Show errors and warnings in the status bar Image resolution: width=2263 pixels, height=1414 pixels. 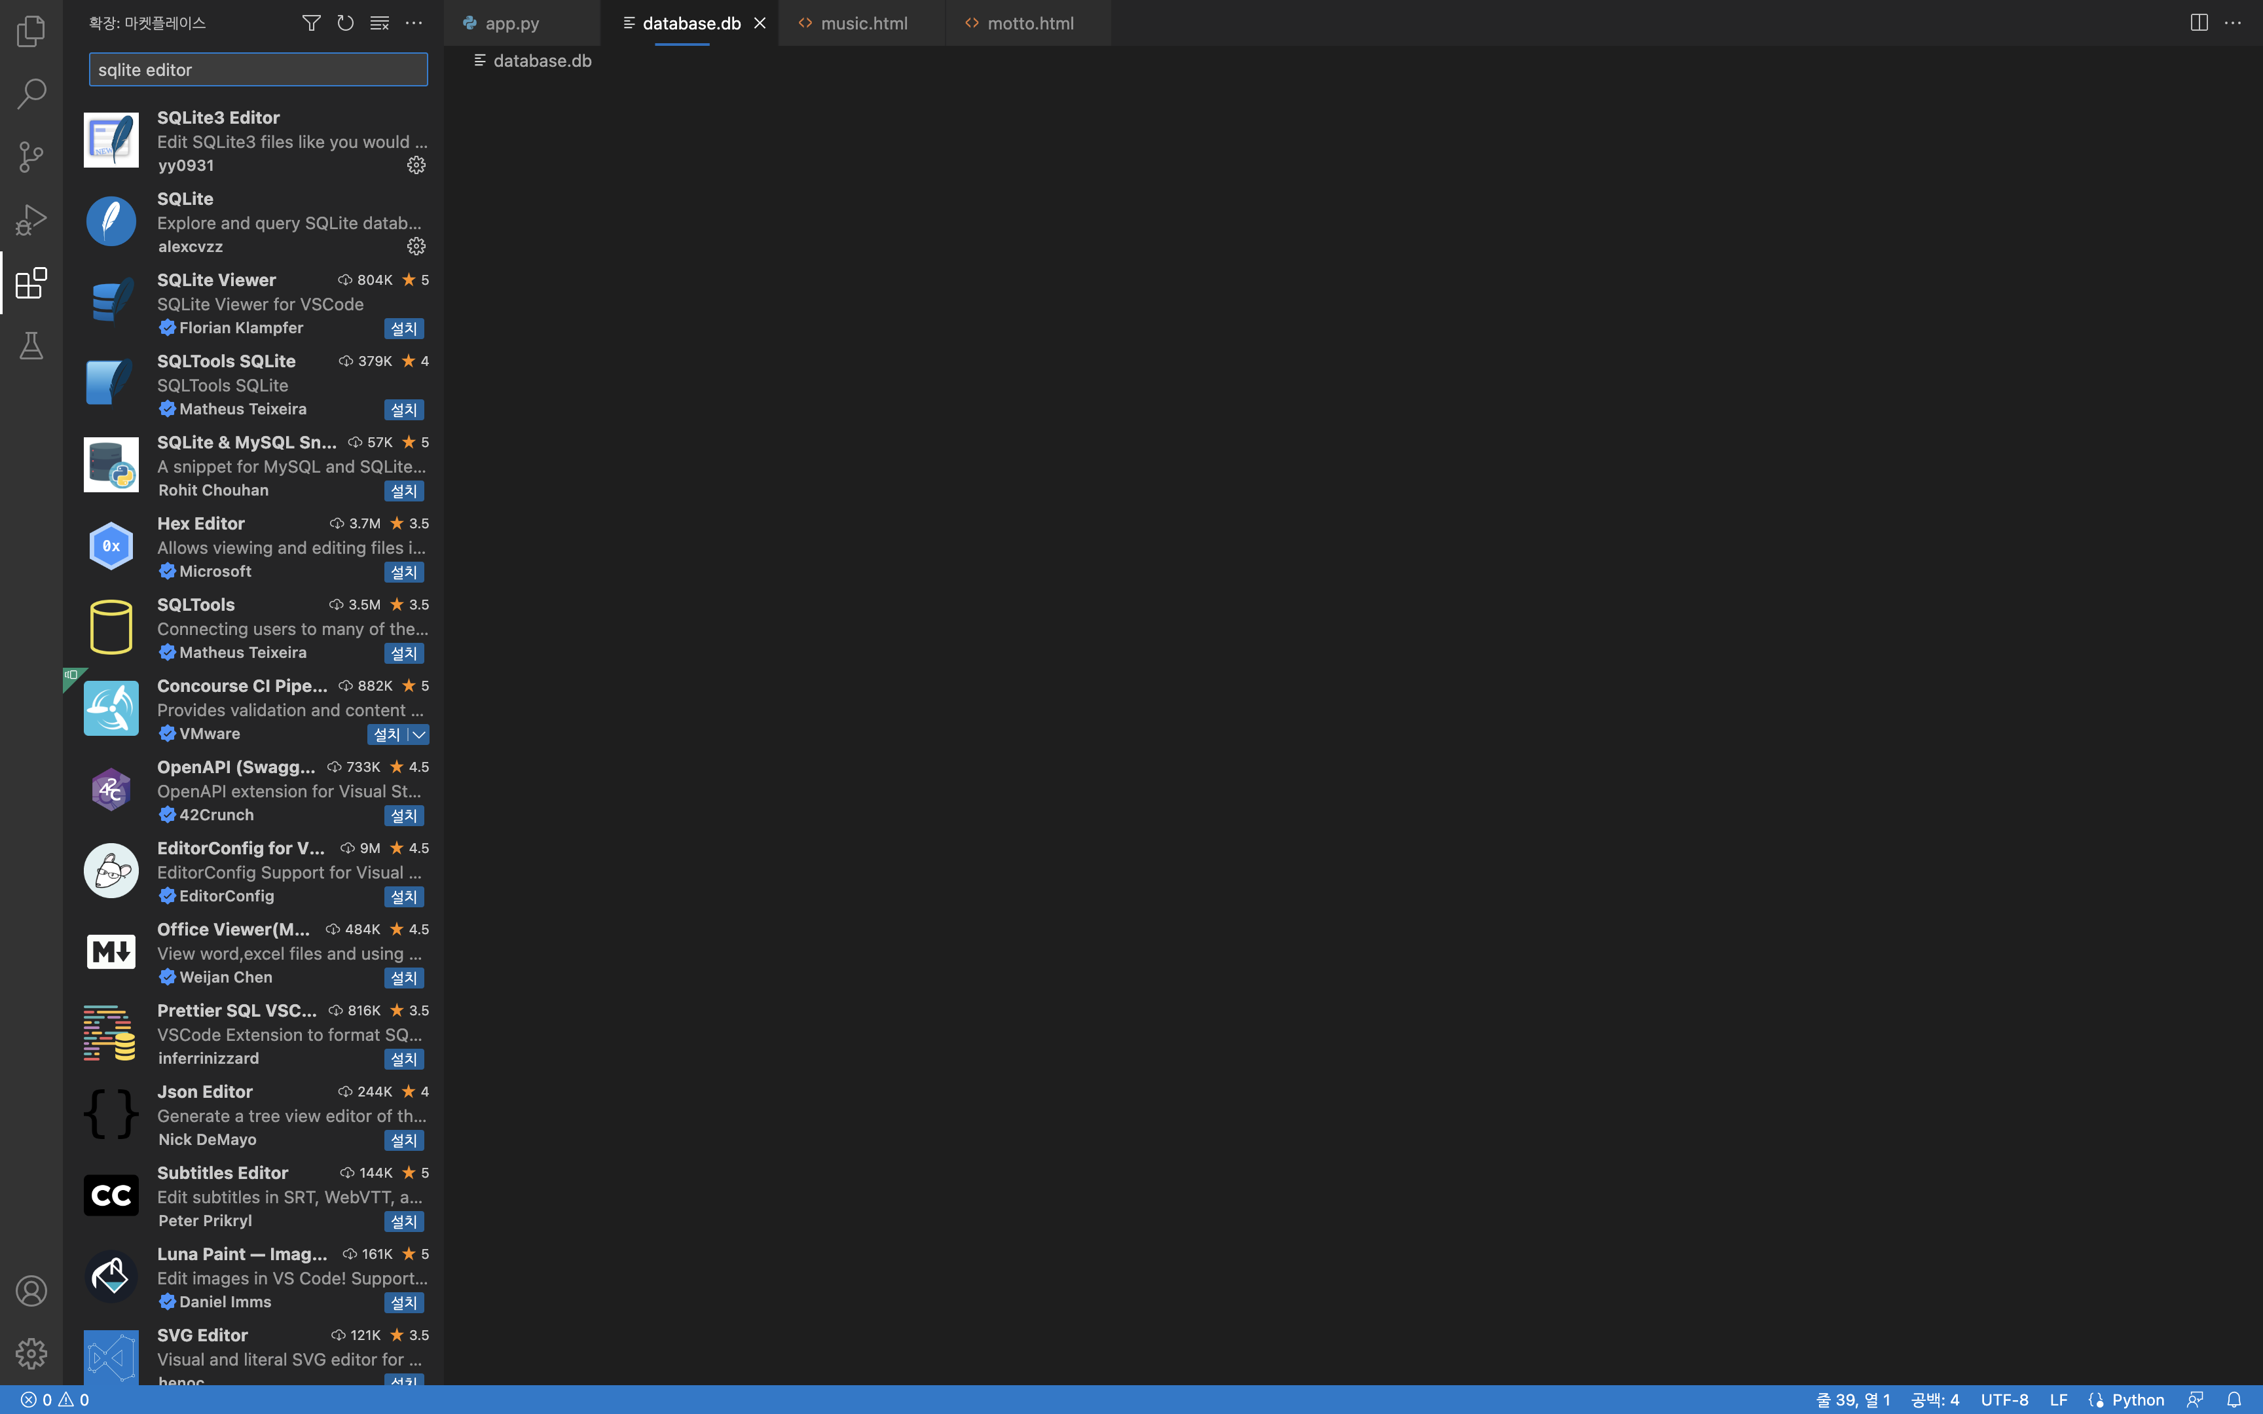click(55, 1400)
